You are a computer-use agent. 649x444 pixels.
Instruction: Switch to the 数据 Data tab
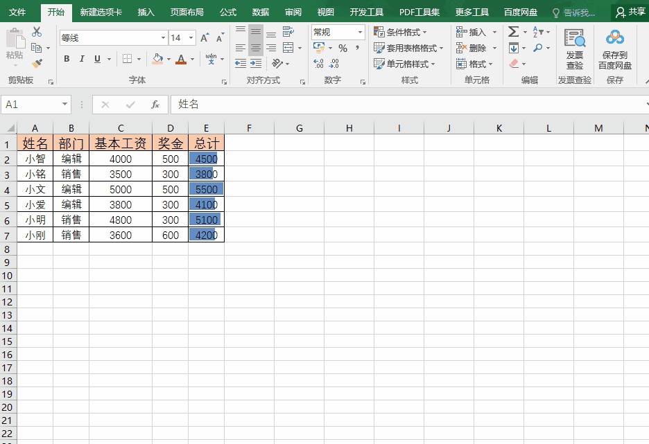click(x=260, y=12)
